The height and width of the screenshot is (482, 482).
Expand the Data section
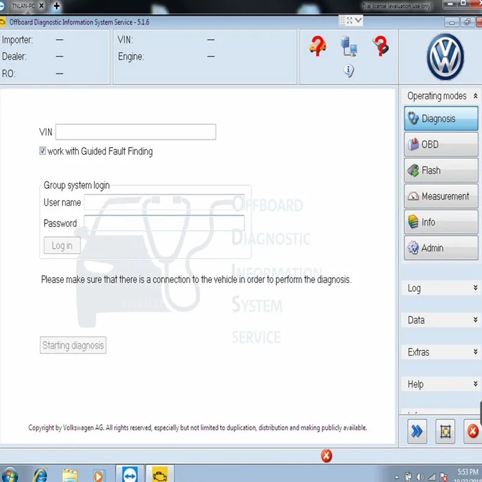441,320
